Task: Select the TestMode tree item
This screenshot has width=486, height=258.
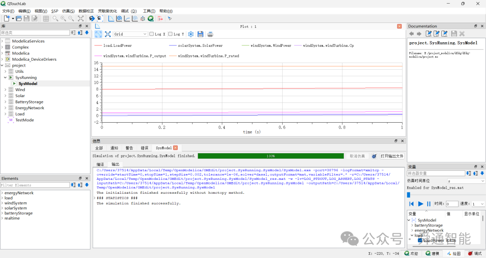Action: click(24, 120)
